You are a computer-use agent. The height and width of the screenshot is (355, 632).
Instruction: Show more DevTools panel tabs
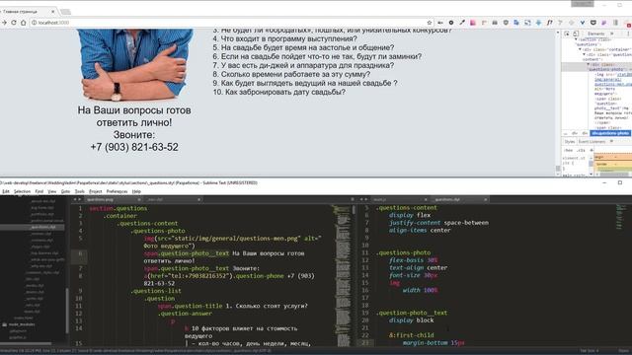(x=612, y=34)
